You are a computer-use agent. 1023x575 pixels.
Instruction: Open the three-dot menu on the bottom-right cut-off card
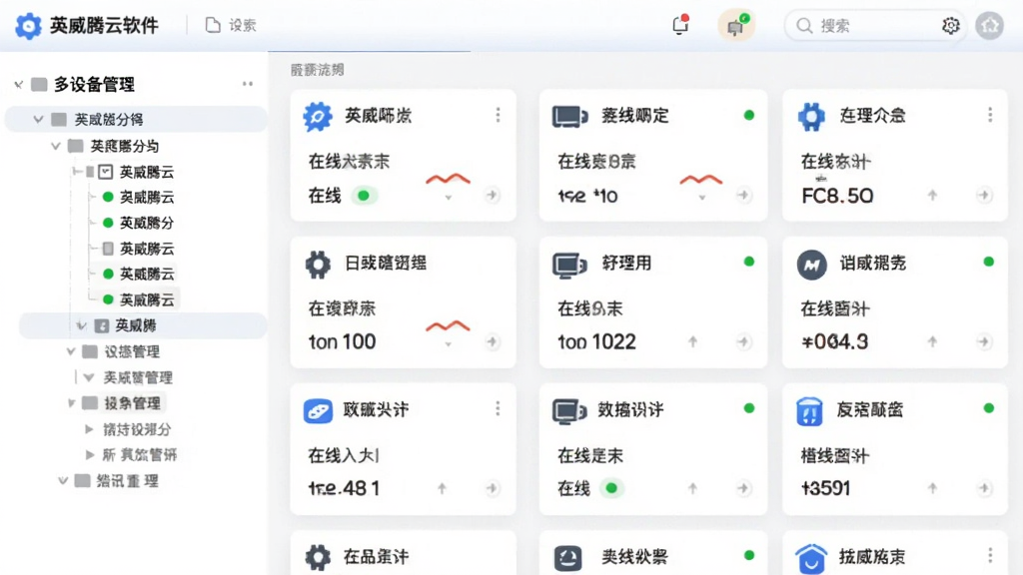990,555
